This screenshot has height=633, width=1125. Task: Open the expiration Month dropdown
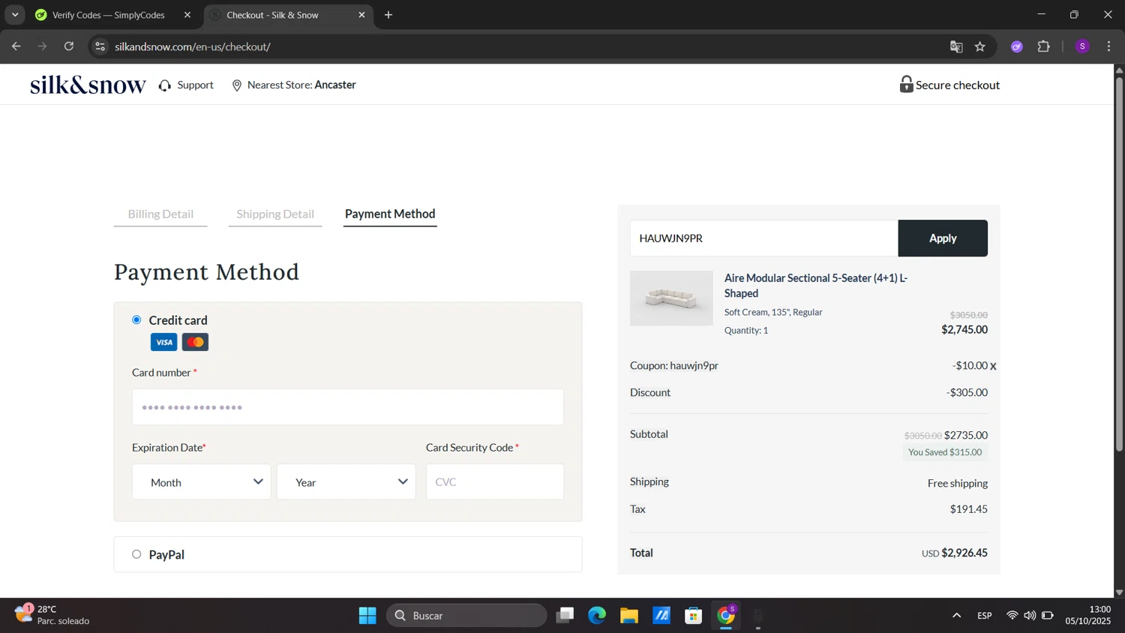[x=202, y=481]
